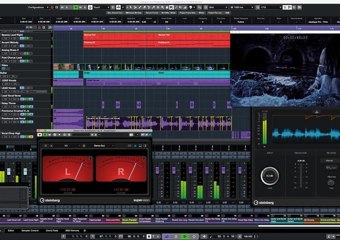Screen dimensions: 340x240
Task: Click the input Gain knob showing 6.2 dB
Action: click(270, 176)
